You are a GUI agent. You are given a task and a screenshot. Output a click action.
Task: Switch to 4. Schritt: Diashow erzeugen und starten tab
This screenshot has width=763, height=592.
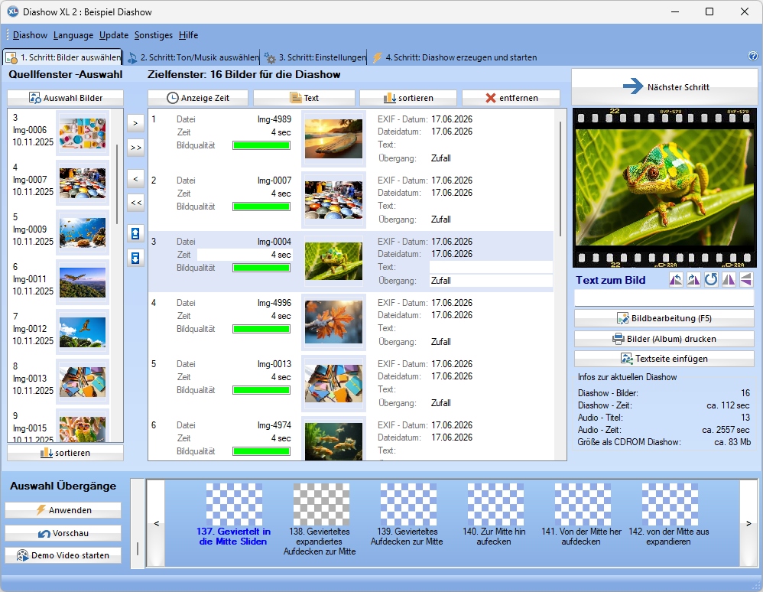tap(455, 57)
